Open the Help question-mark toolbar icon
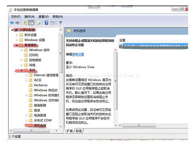The image size is (195, 146). 47,23
